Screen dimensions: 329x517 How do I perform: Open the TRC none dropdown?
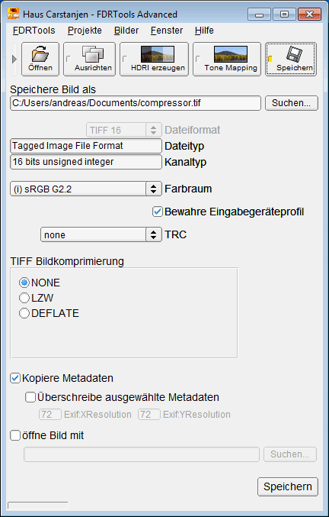point(101,234)
